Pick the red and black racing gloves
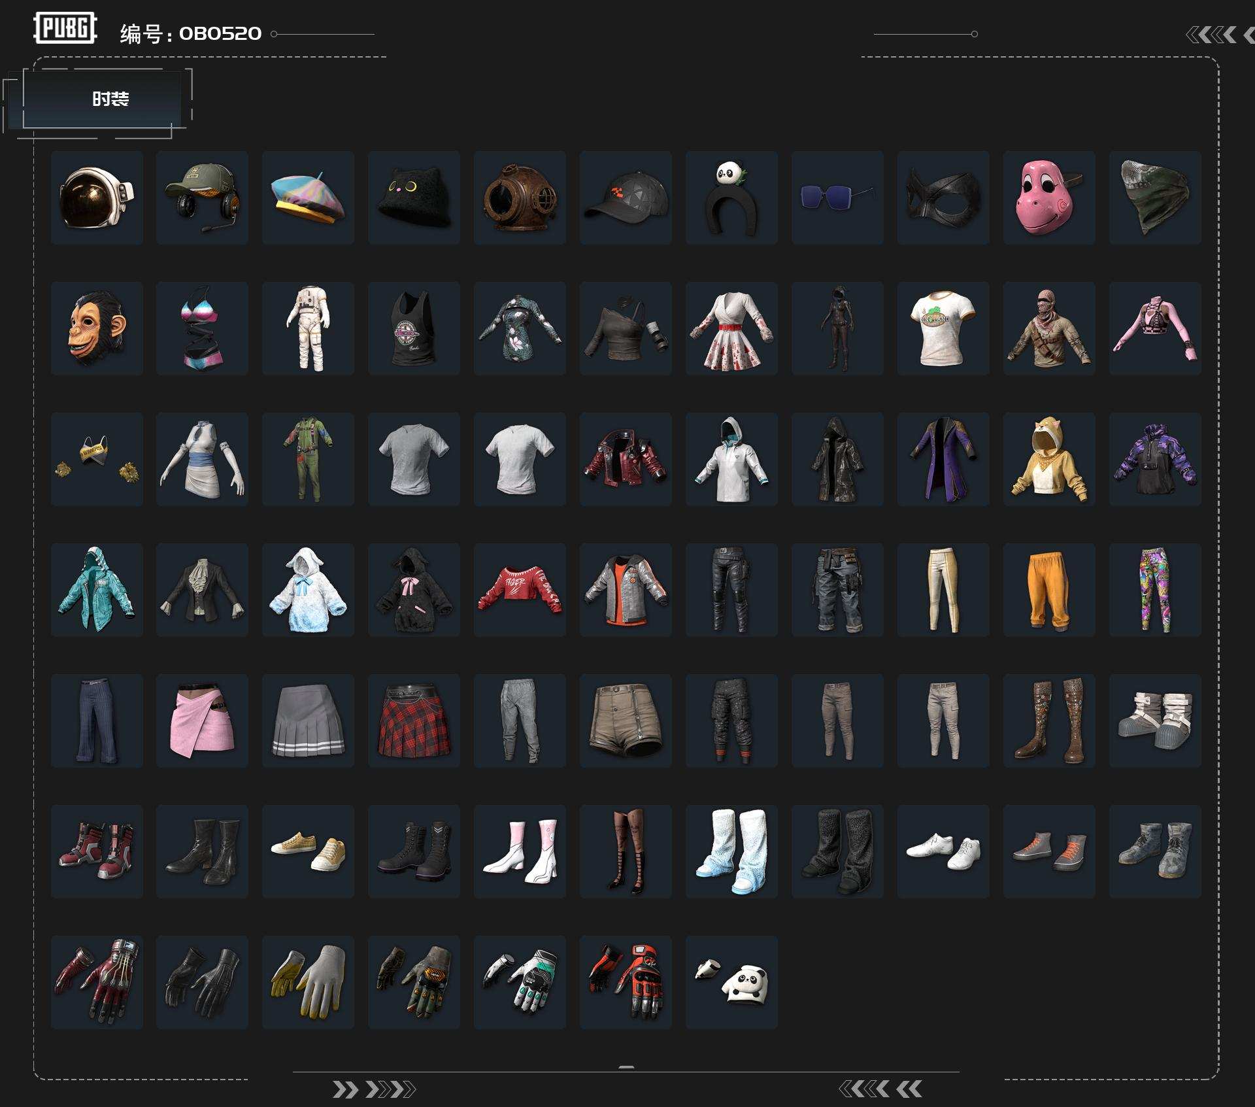1255x1107 pixels. [626, 982]
